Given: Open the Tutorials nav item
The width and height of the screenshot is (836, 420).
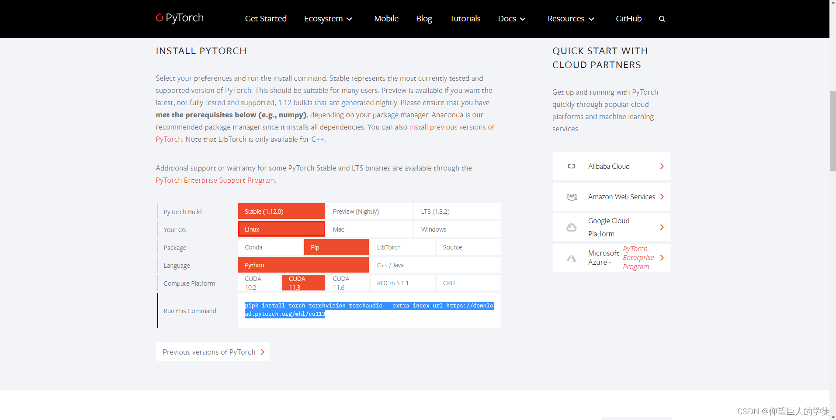Looking at the screenshot, I should pos(465,19).
